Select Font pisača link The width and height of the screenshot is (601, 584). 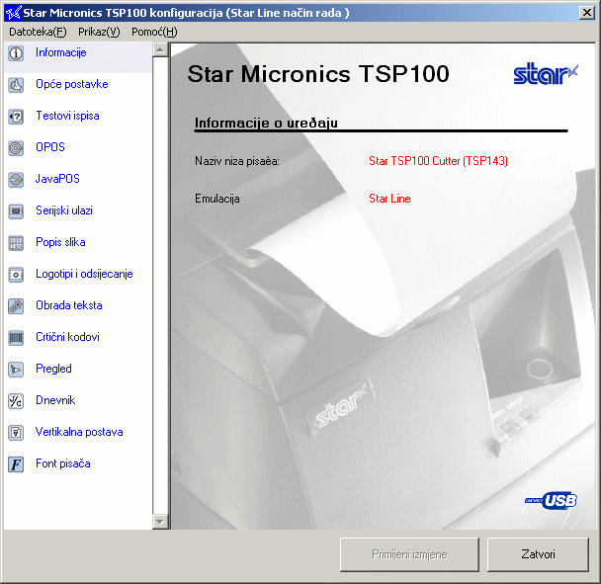click(x=63, y=463)
